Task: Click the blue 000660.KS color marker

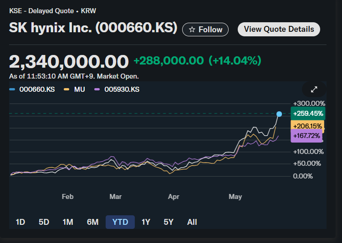Action: 12,89
